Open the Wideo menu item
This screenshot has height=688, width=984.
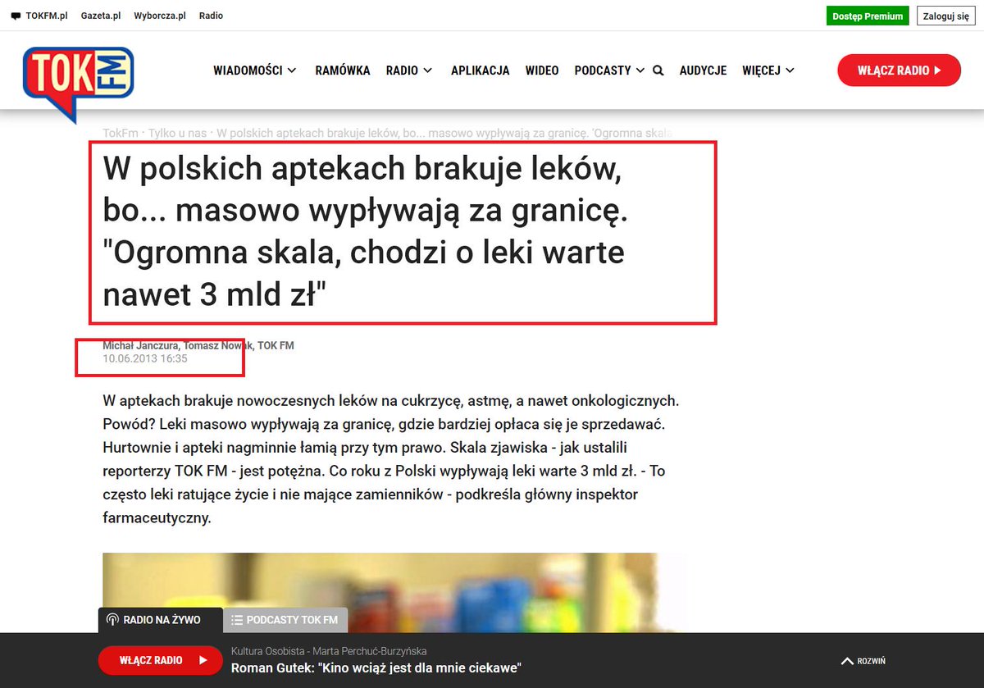tap(542, 71)
